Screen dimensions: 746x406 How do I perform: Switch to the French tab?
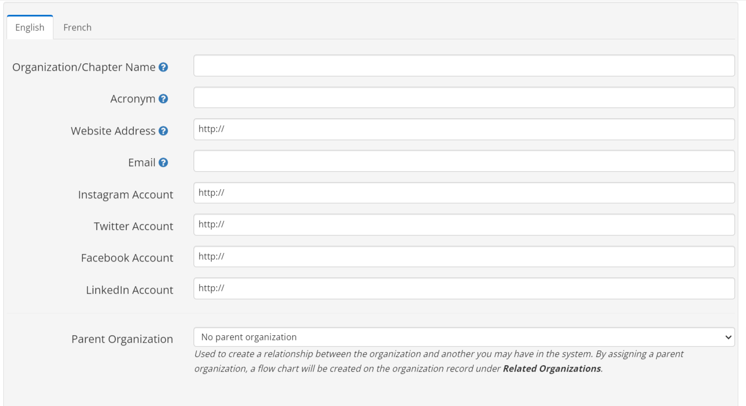pyautogui.click(x=77, y=27)
